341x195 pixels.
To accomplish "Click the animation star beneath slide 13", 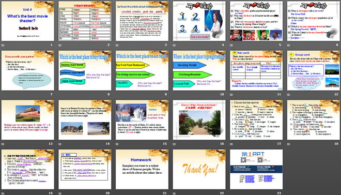I will 3,144.
